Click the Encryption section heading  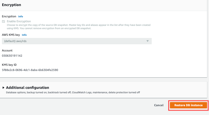11,5
